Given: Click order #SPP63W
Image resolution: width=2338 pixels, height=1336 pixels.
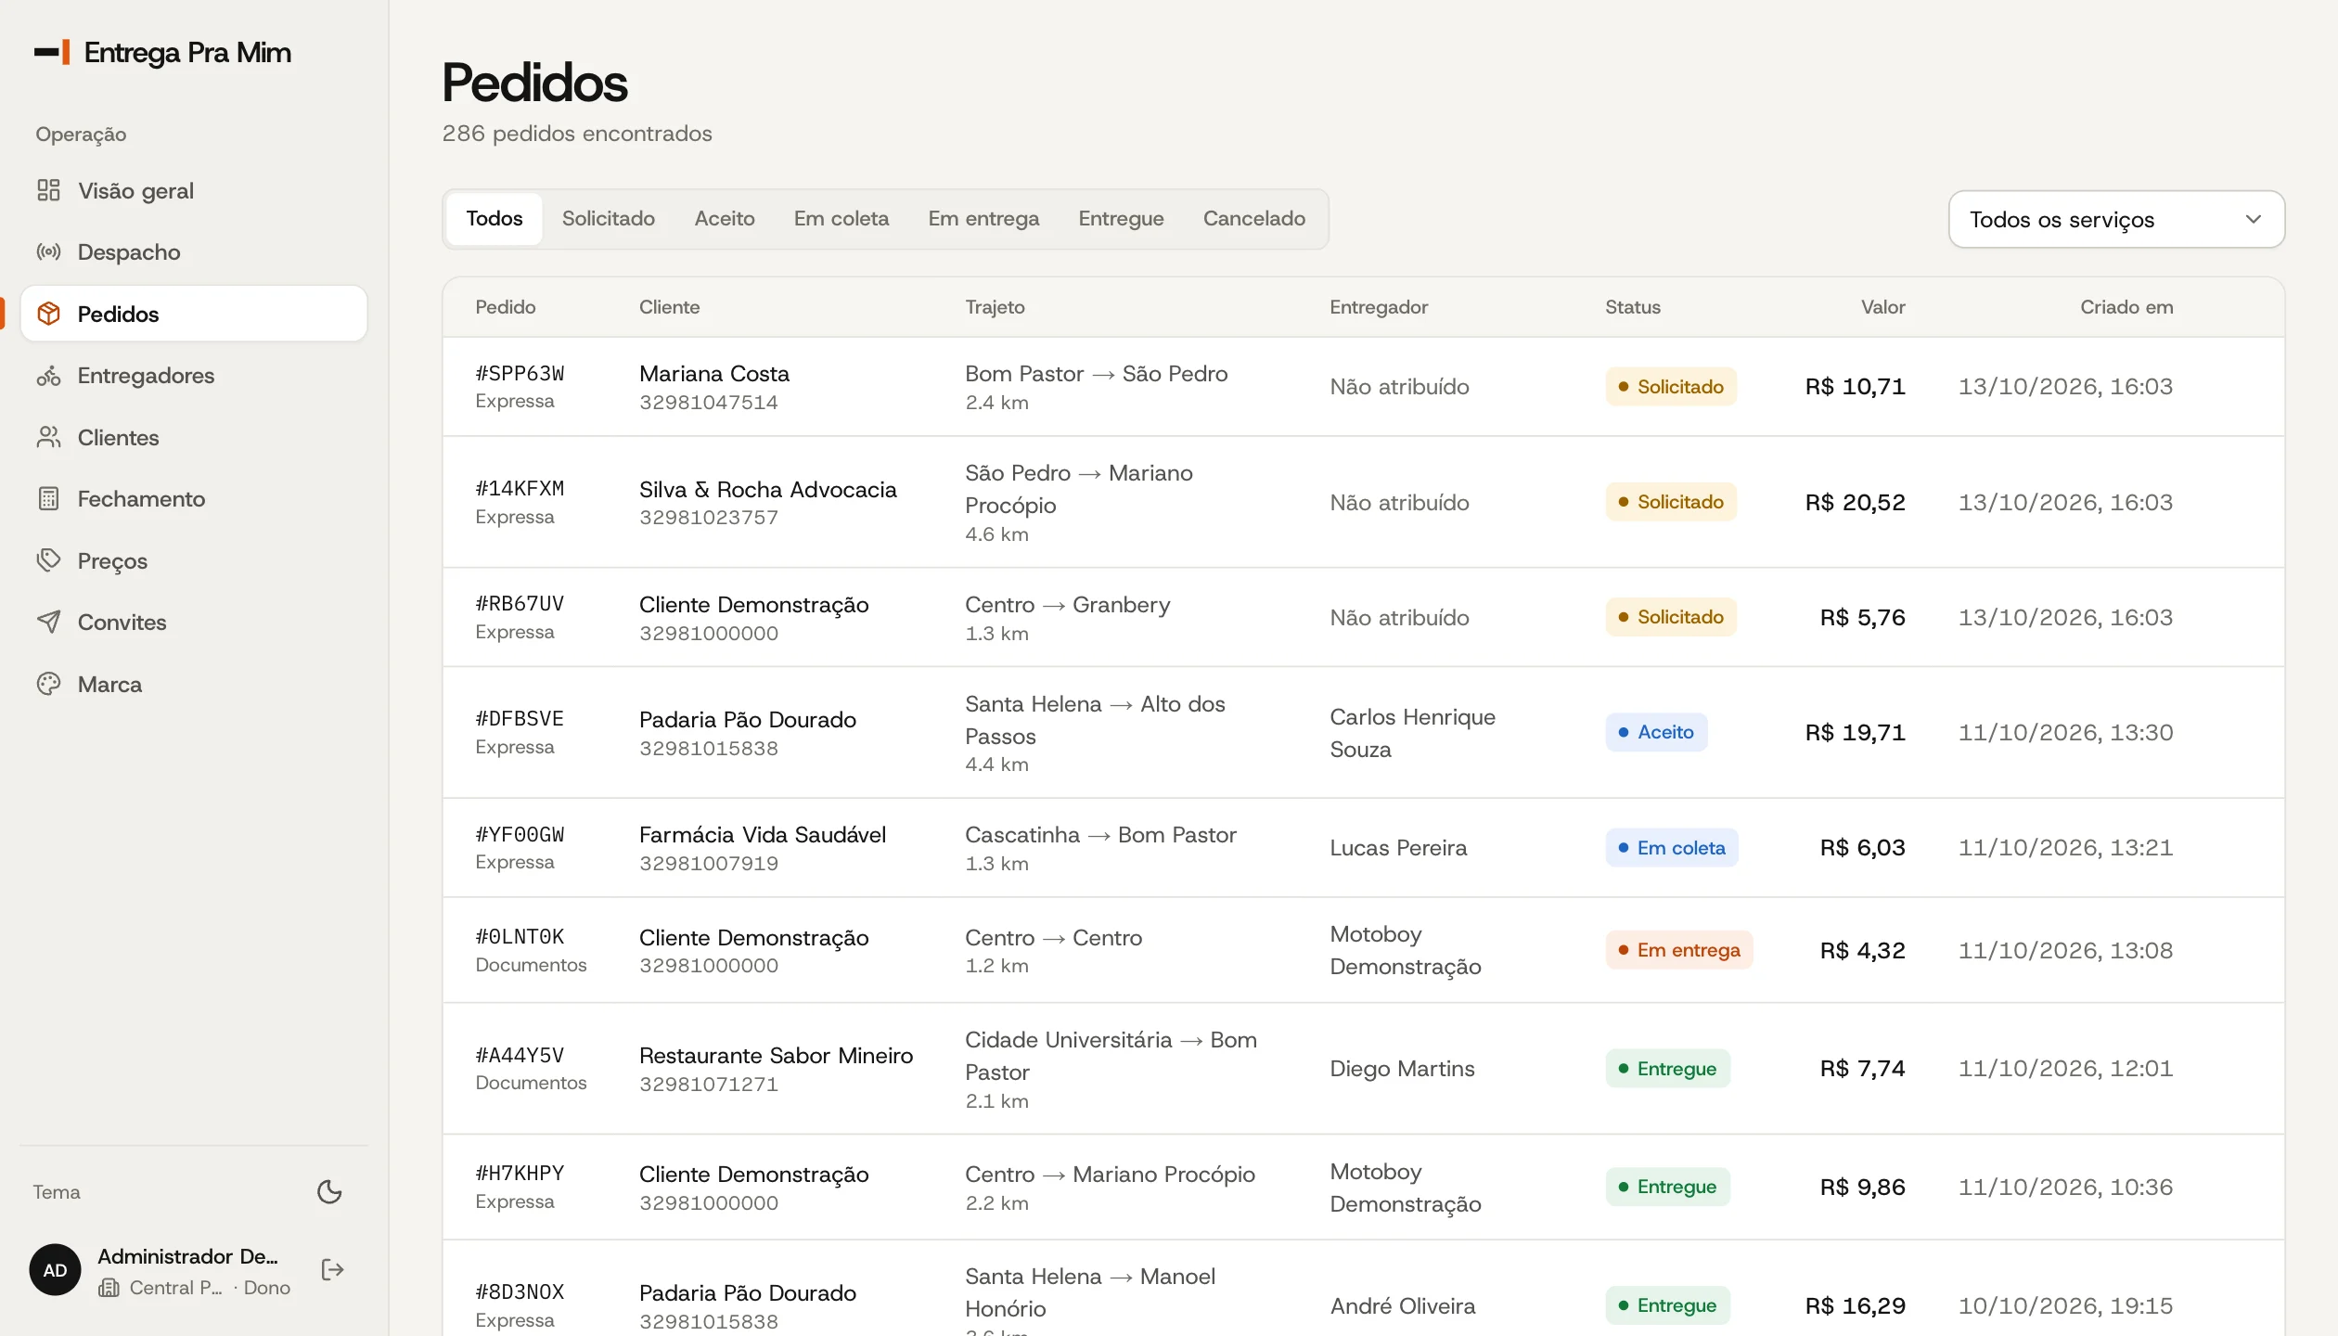Looking at the screenshot, I should click(x=520, y=373).
